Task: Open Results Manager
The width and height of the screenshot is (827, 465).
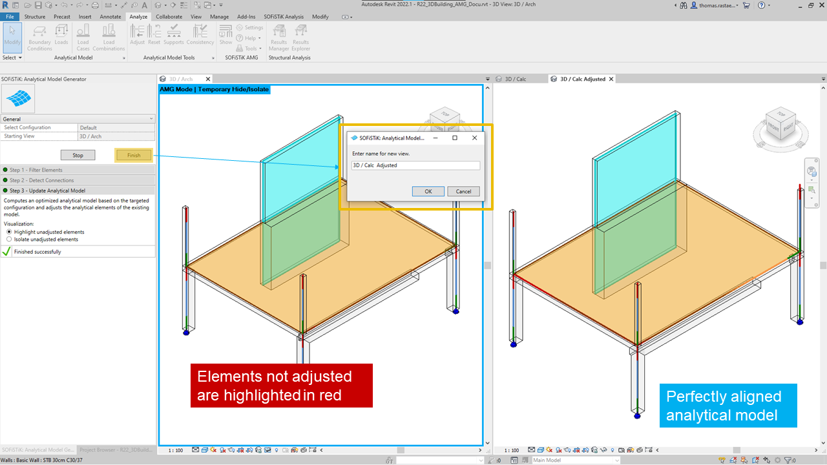Action: (x=279, y=37)
